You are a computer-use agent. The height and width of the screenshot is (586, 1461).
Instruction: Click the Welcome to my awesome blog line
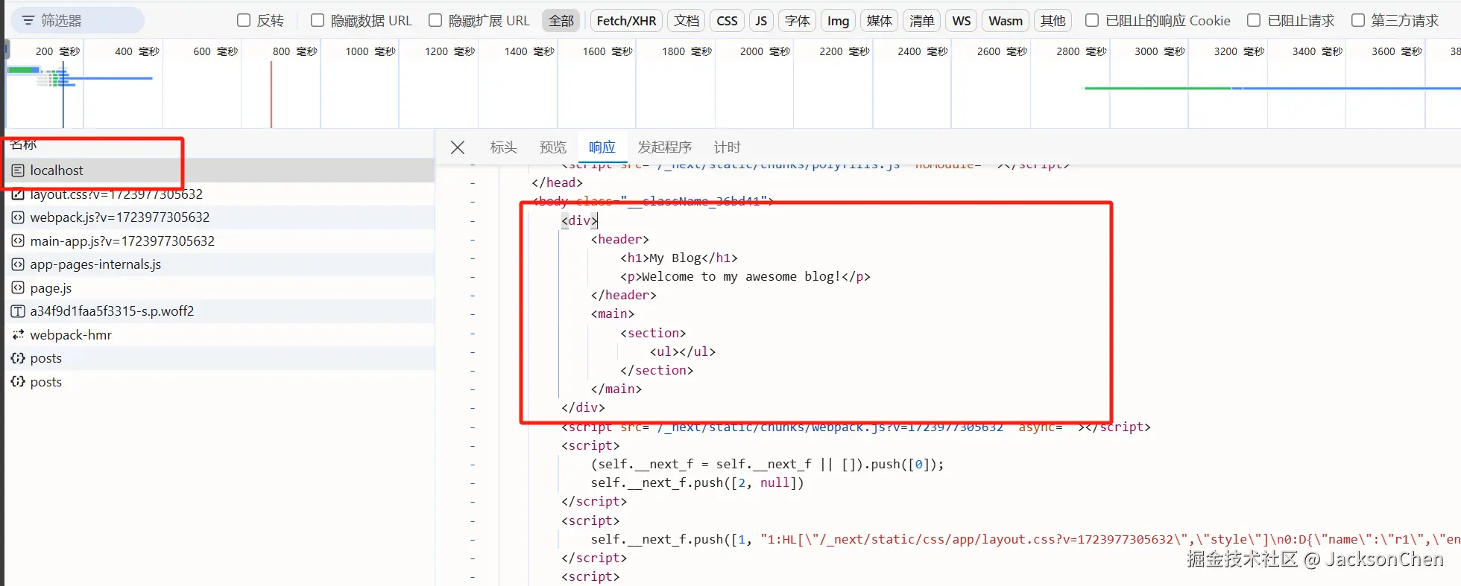coord(745,276)
